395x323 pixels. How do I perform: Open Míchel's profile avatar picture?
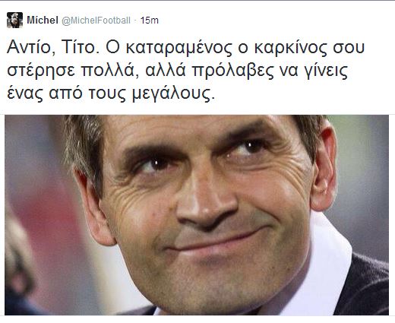click(14, 20)
